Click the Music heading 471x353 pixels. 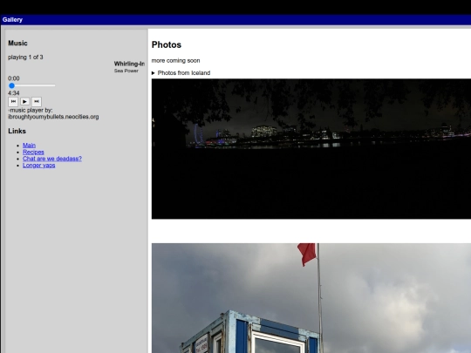[17, 44]
